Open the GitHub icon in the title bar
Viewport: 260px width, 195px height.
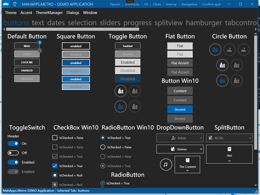point(14,4)
